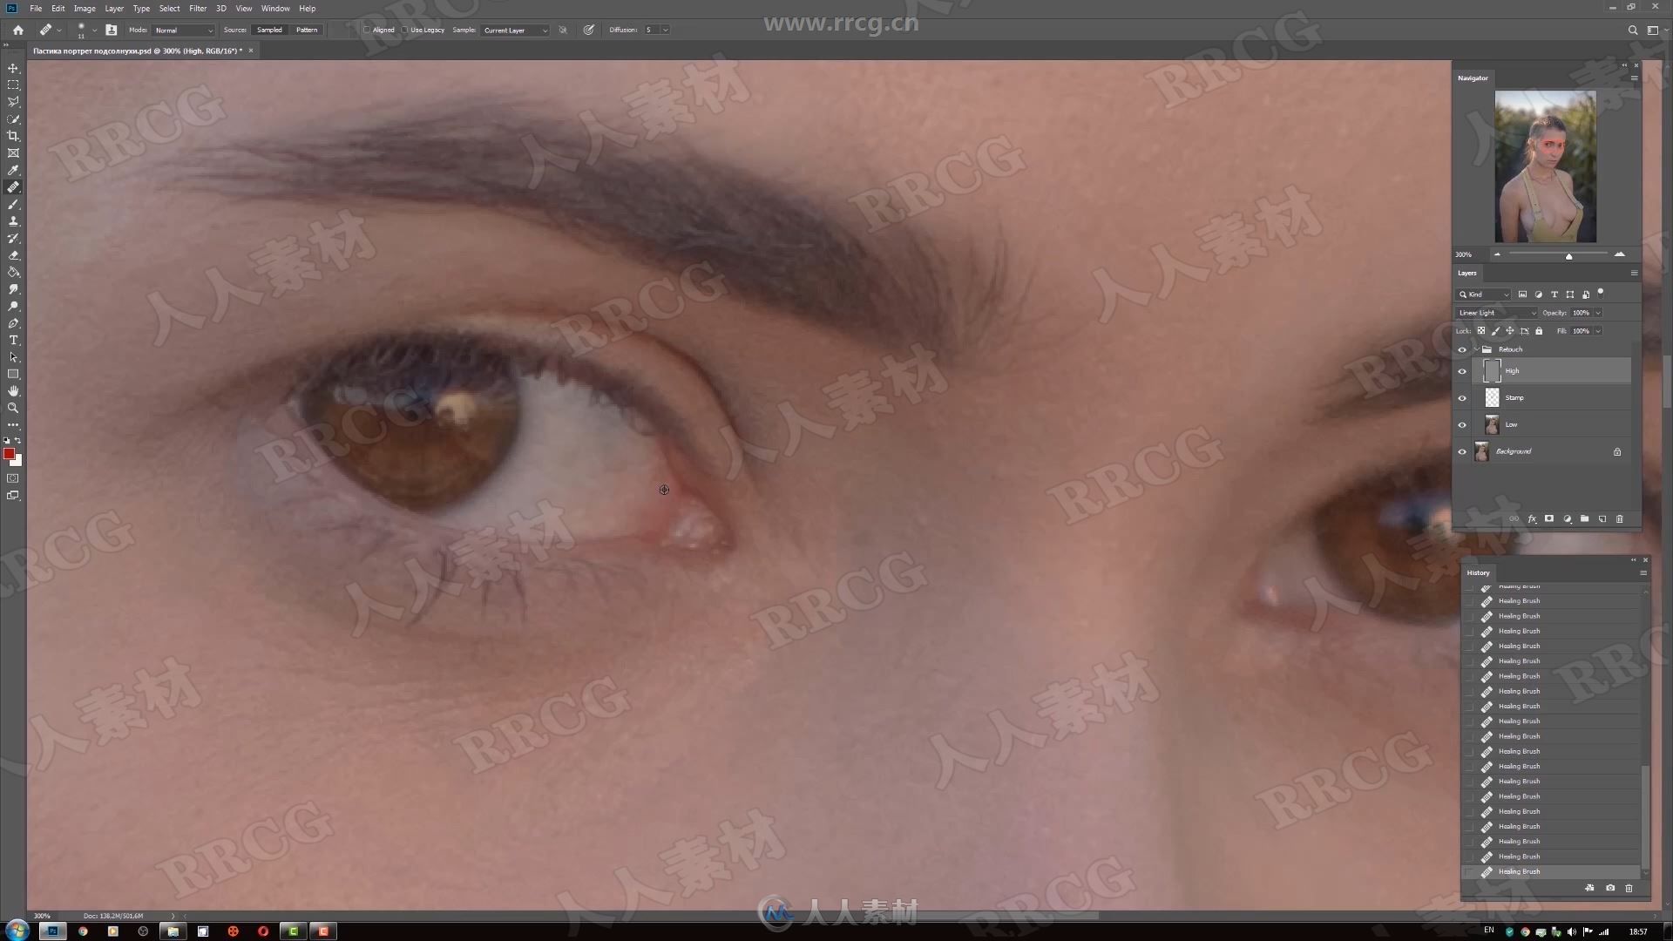The image size is (1673, 941).
Task: Lock all icon in Layers panel
Action: (x=1539, y=331)
